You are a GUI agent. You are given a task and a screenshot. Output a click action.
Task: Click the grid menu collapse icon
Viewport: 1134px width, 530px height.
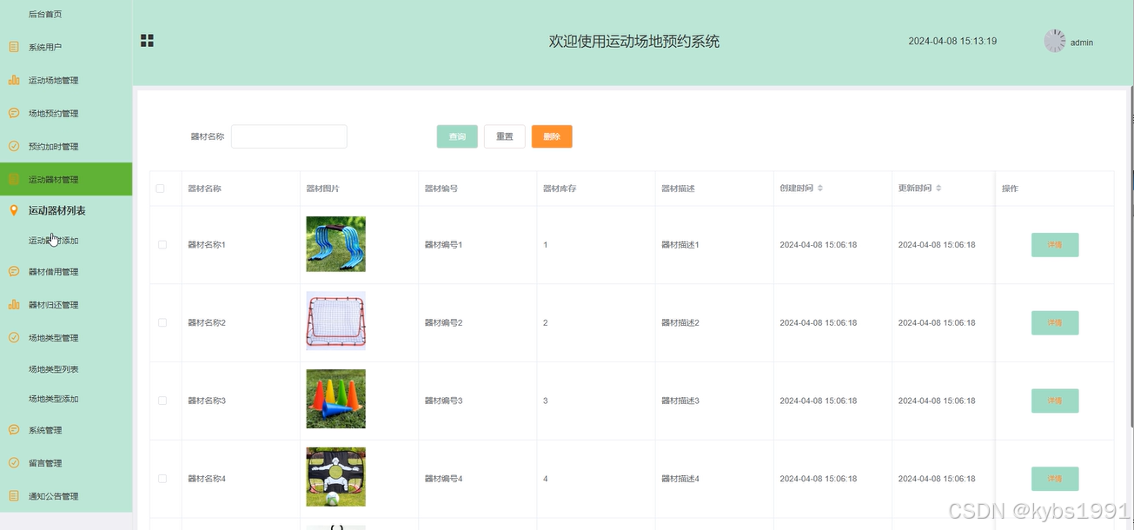[147, 41]
